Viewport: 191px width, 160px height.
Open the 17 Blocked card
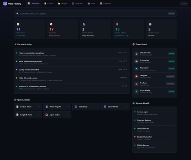coord(63,29)
